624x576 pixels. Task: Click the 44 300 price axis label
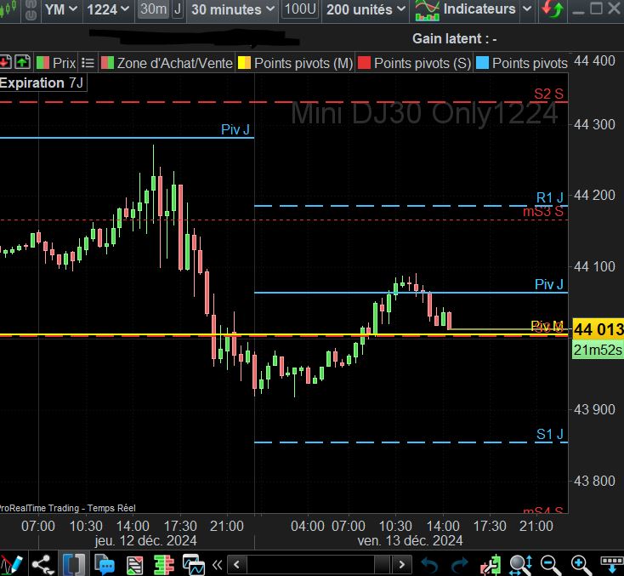(x=594, y=124)
